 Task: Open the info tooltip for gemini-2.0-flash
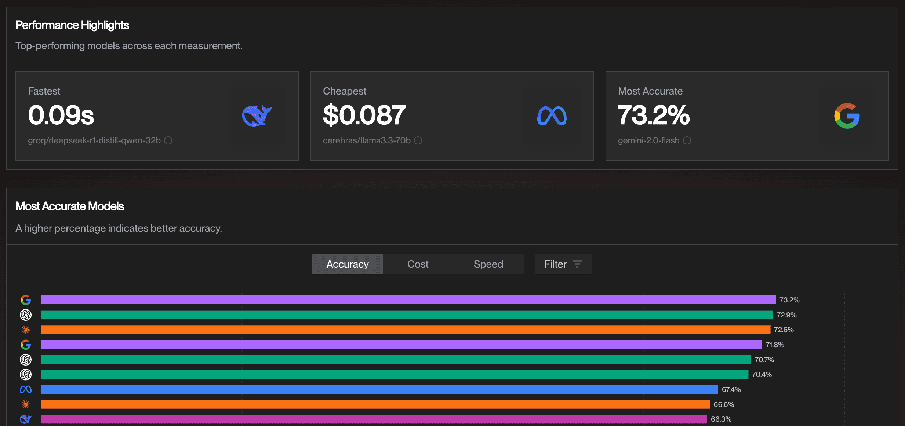click(x=687, y=140)
